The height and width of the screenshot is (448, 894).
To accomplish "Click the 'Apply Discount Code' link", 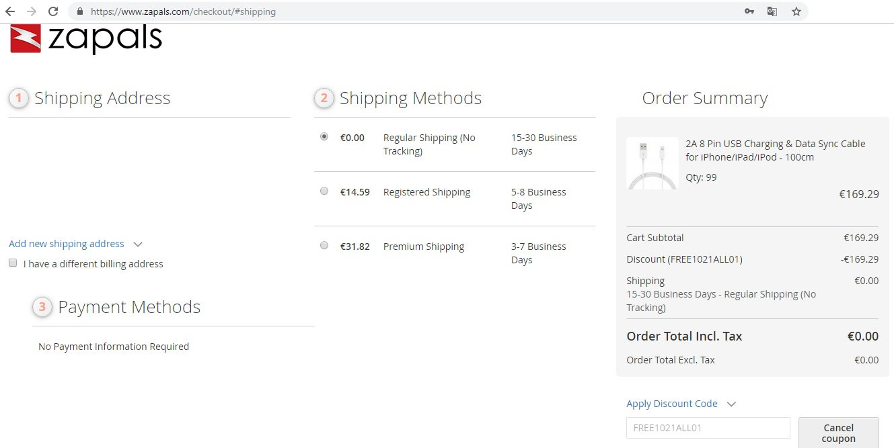I will (x=671, y=404).
